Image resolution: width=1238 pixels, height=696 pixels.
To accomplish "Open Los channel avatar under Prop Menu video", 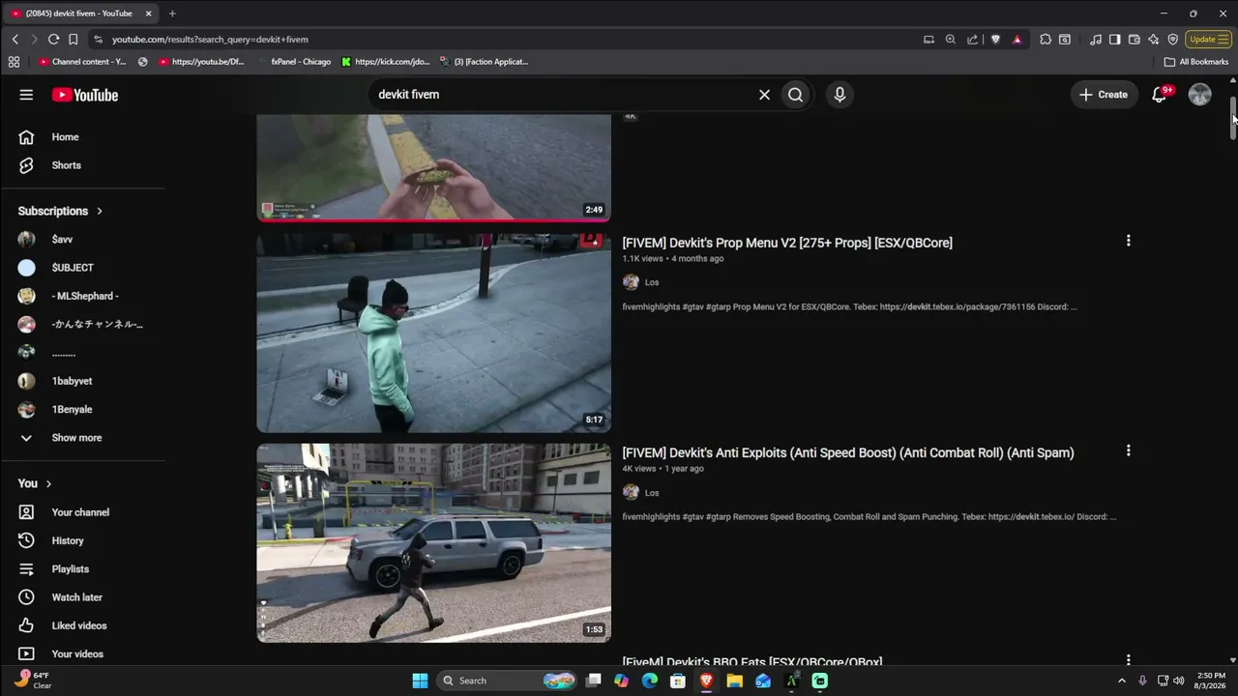I will tap(631, 282).
